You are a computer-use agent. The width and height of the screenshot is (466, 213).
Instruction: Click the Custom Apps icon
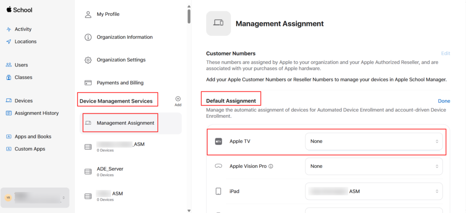pyautogui.click(x=9, y=149)
